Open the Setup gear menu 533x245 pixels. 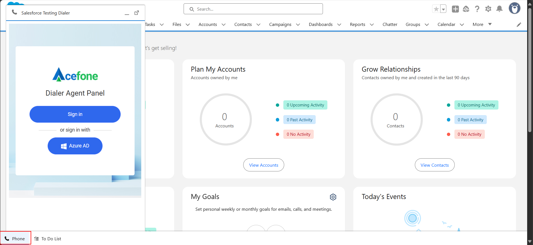pyautogui.click(x=488, y=9)
